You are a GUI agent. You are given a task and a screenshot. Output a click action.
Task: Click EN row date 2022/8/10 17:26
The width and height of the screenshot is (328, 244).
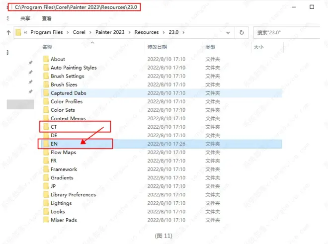click(166, 144)
